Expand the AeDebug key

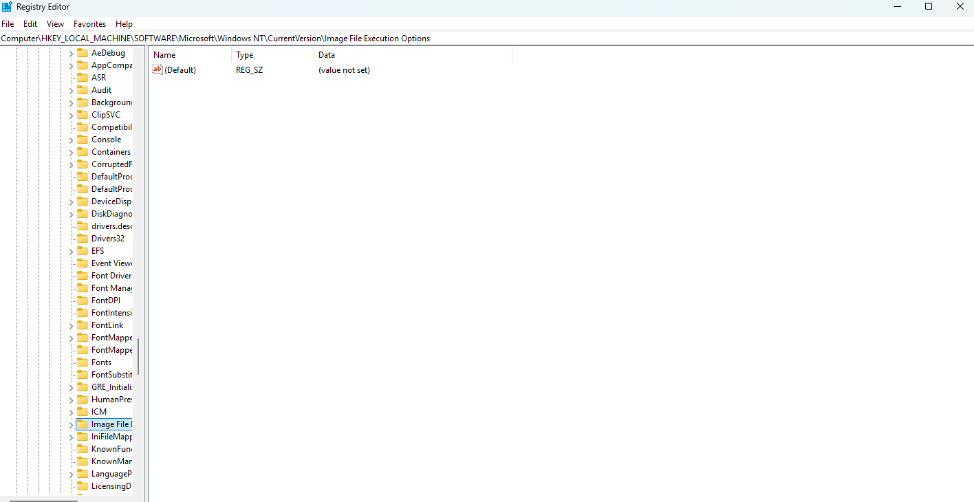pyautogui.click(x=71, y=54)
